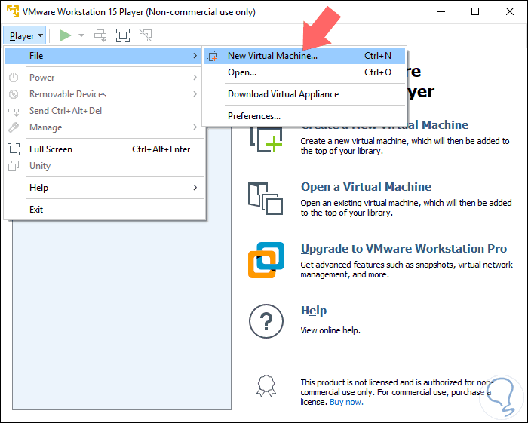Click the Removable Devices disc icon
Screen dimensions: 528x423
(x=14, y=94)
